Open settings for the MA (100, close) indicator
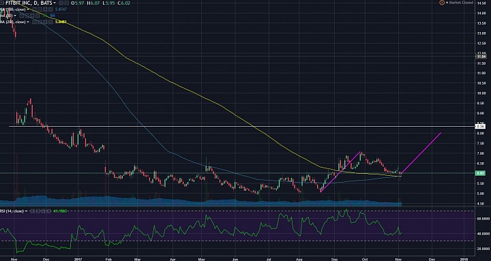Viewport: 491px width, 261px height. pyautogui.click(x=40, y=10)
